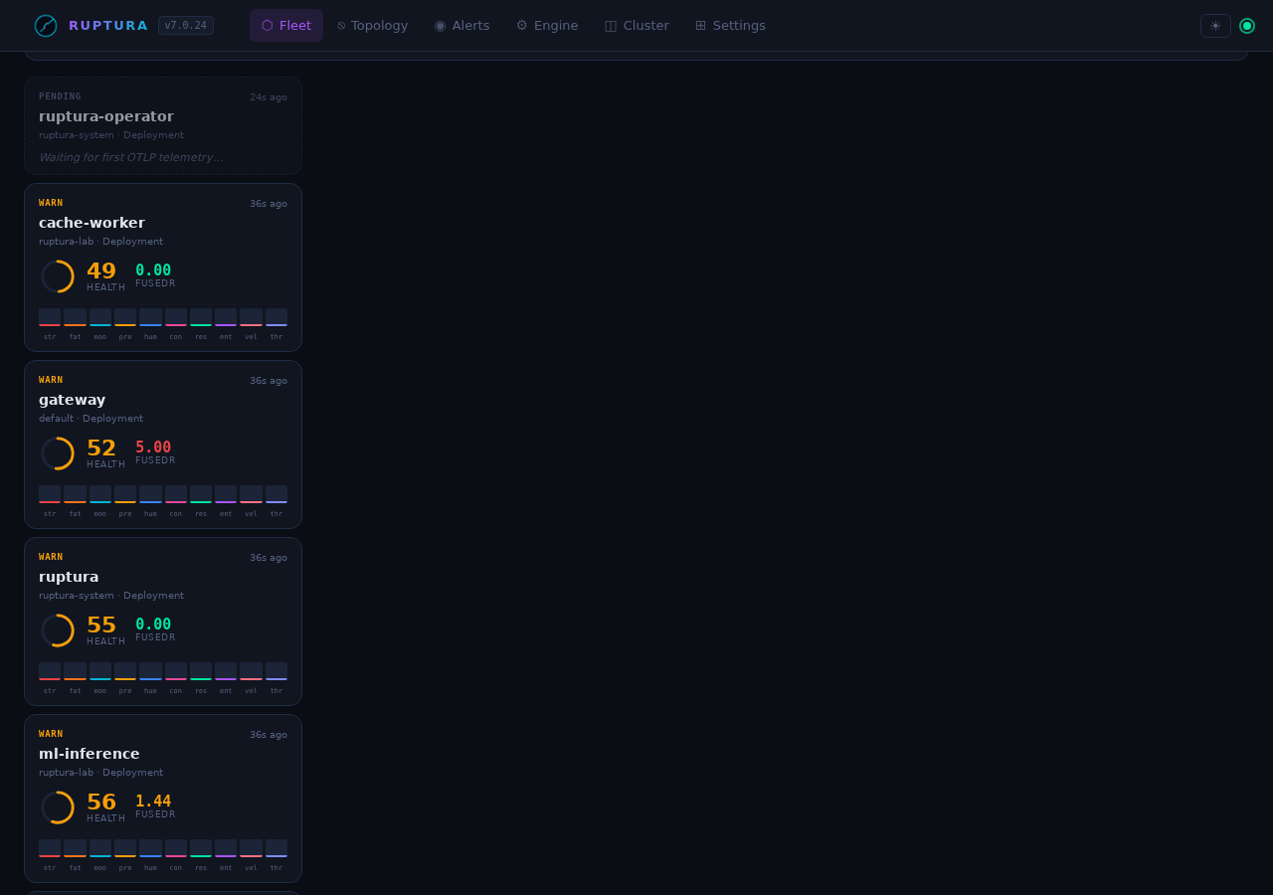This screenshot has height=895, width=1273.
Task: Select cache-worker's orange fat metric bar
Action: click(75, 317)
